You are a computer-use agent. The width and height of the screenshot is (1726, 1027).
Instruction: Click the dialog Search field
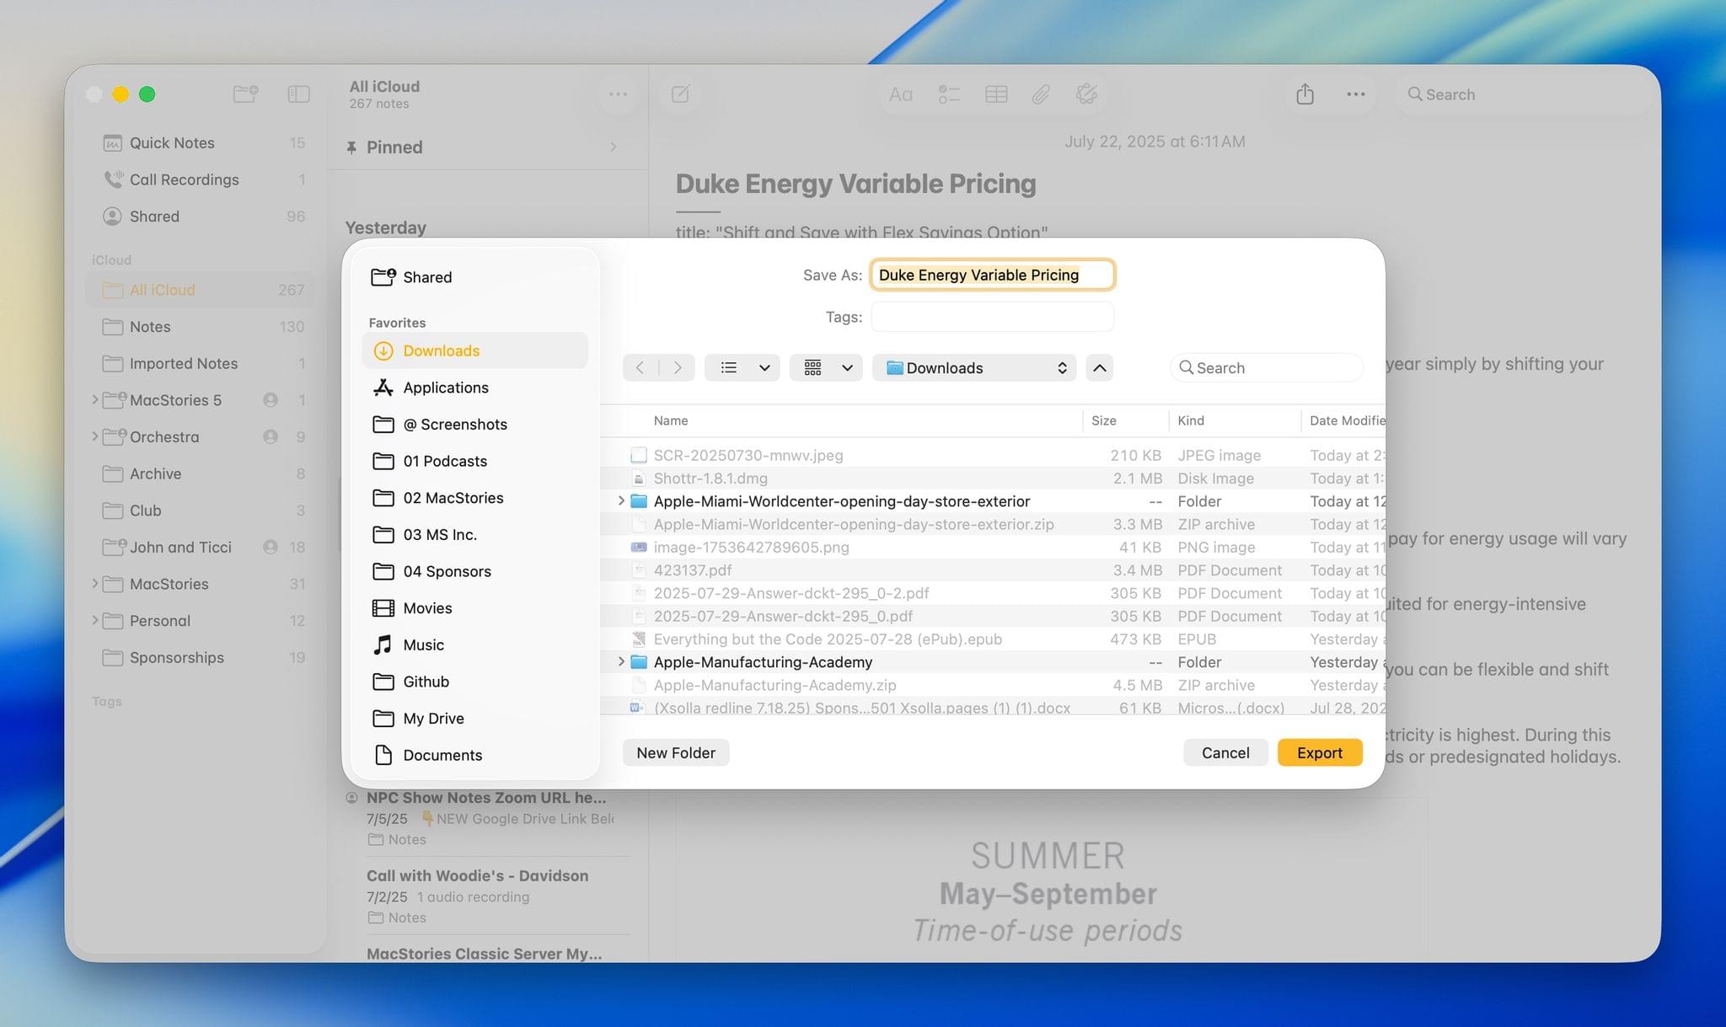pyautogui.click(x=1267, y=367)
